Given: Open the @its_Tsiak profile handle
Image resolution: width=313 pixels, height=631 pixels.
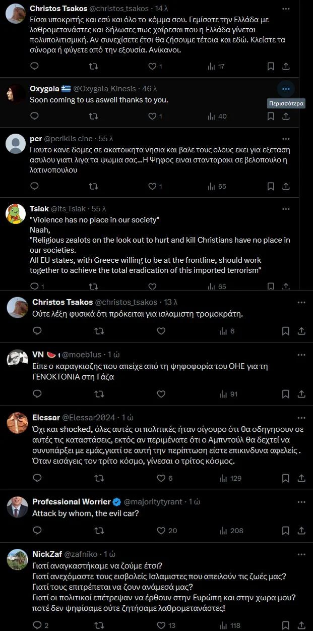Looking at the screenshot, I should (68, 208).
